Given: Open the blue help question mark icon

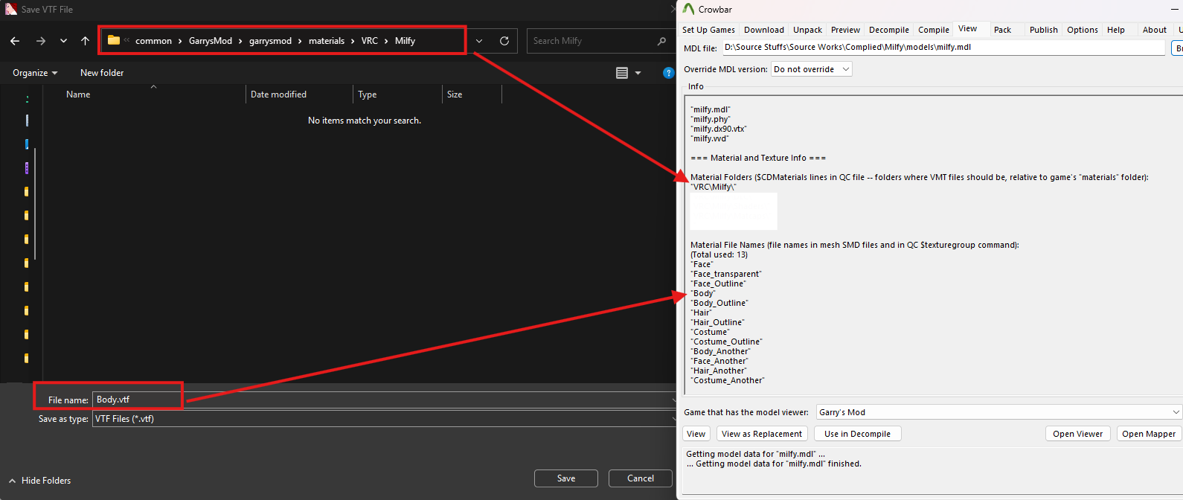Looking at the screenshot, I should (668, 73).
